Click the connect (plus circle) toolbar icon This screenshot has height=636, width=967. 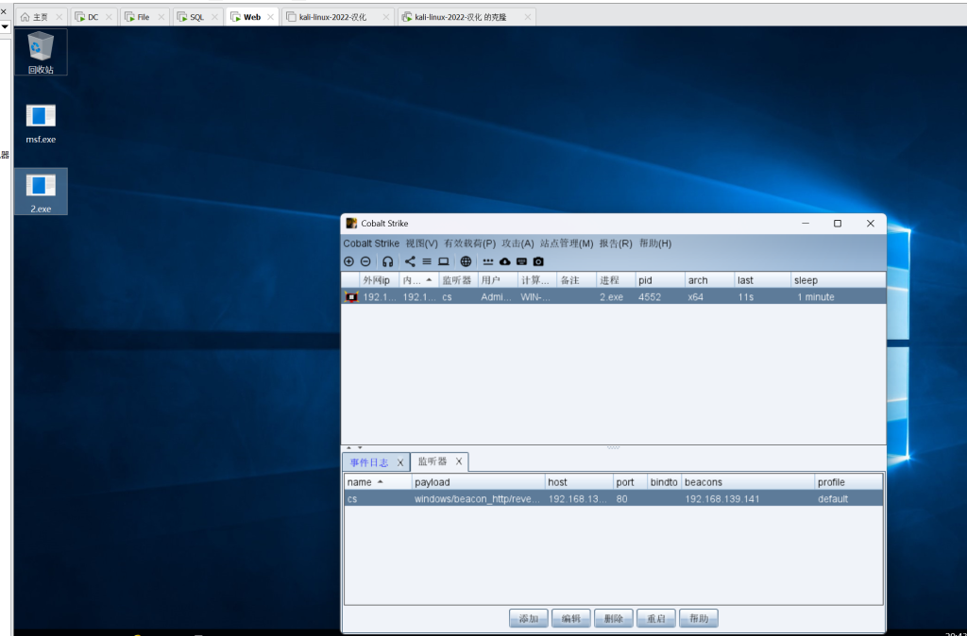click(349, 261)
